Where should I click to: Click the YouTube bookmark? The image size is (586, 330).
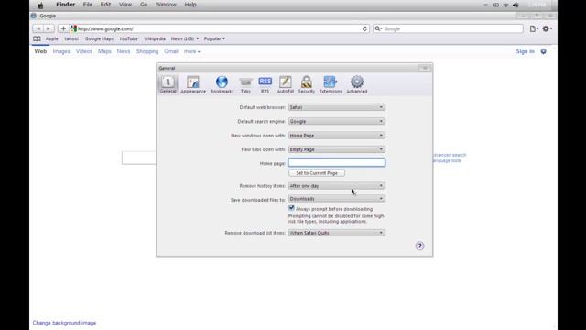pyautogui.click(x=128, y=38)
